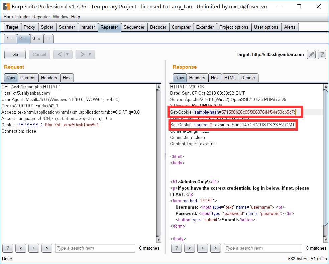The width and height of the screenshot is (329, 264).
Task: Open the Repeater menu
Action: point(41,17)
